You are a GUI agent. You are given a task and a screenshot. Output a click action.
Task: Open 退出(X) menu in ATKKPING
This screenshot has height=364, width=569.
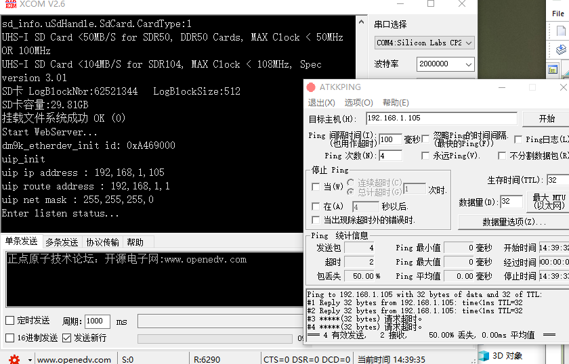pos(322,103)
